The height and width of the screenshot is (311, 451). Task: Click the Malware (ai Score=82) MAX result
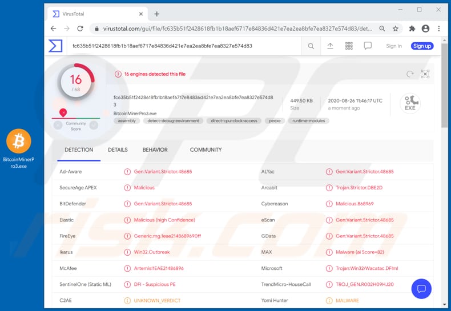(x=360, y=252)
